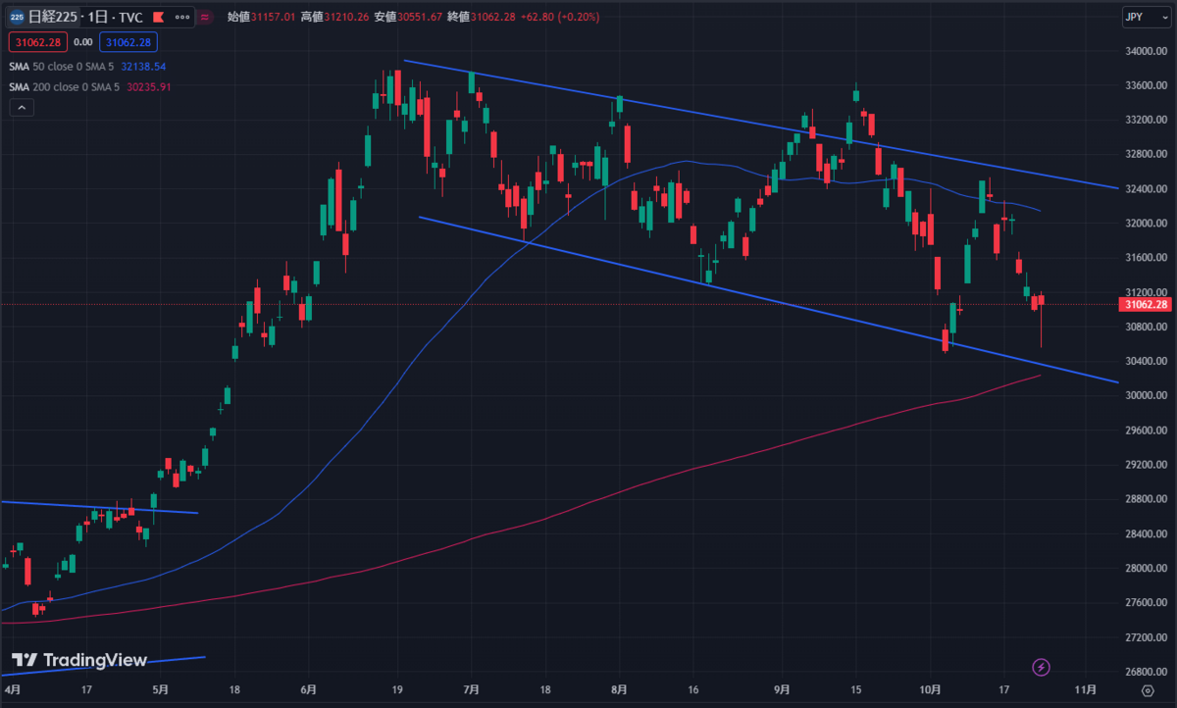The width and height of the screenshot is (1177, 708).
Task: Open the JPY currency dropdown
Action: tap(1146, 17)
